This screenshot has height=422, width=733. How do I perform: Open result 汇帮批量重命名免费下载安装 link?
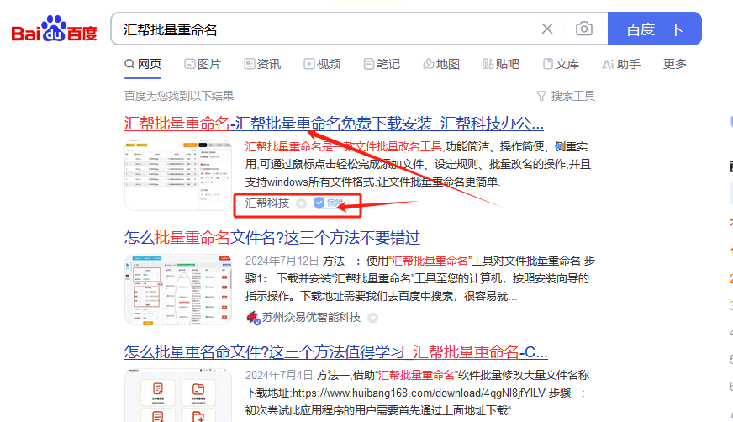(x=334, y=124)
